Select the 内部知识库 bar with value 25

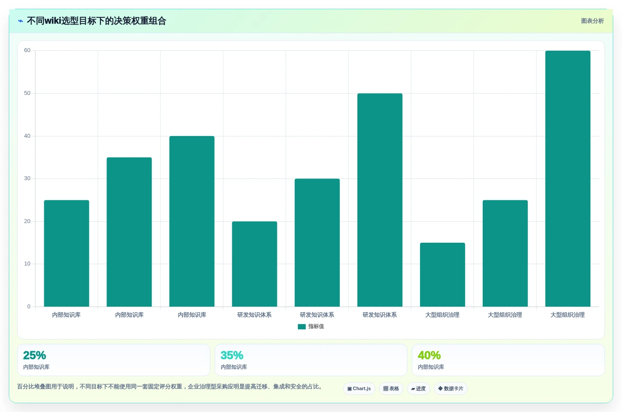pyautogui.click(x=67, y=253)
